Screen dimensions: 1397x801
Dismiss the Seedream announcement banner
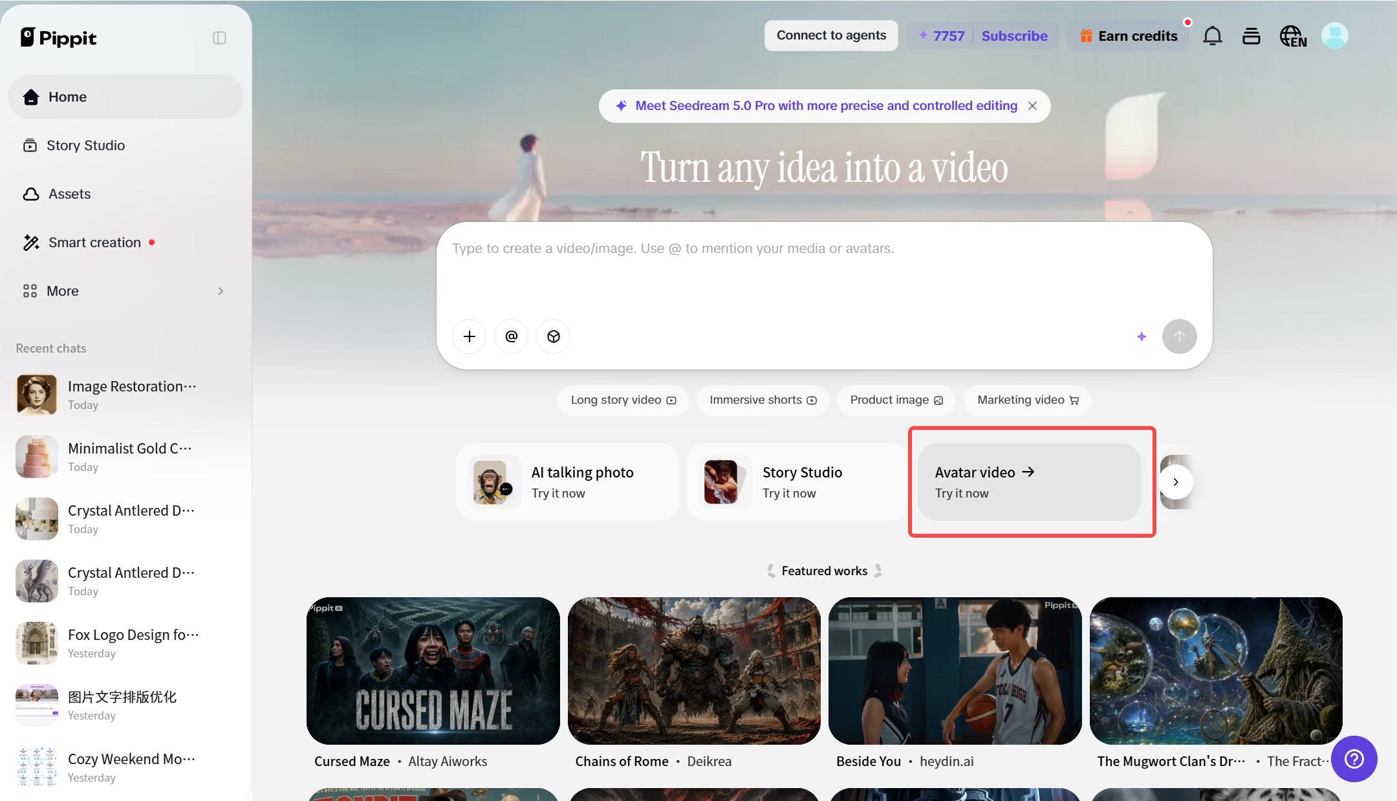point(1033,105)
